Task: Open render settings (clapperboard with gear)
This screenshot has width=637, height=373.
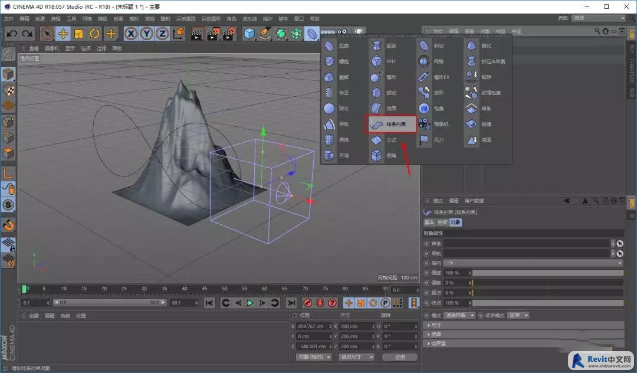Action: coord(229,33)
